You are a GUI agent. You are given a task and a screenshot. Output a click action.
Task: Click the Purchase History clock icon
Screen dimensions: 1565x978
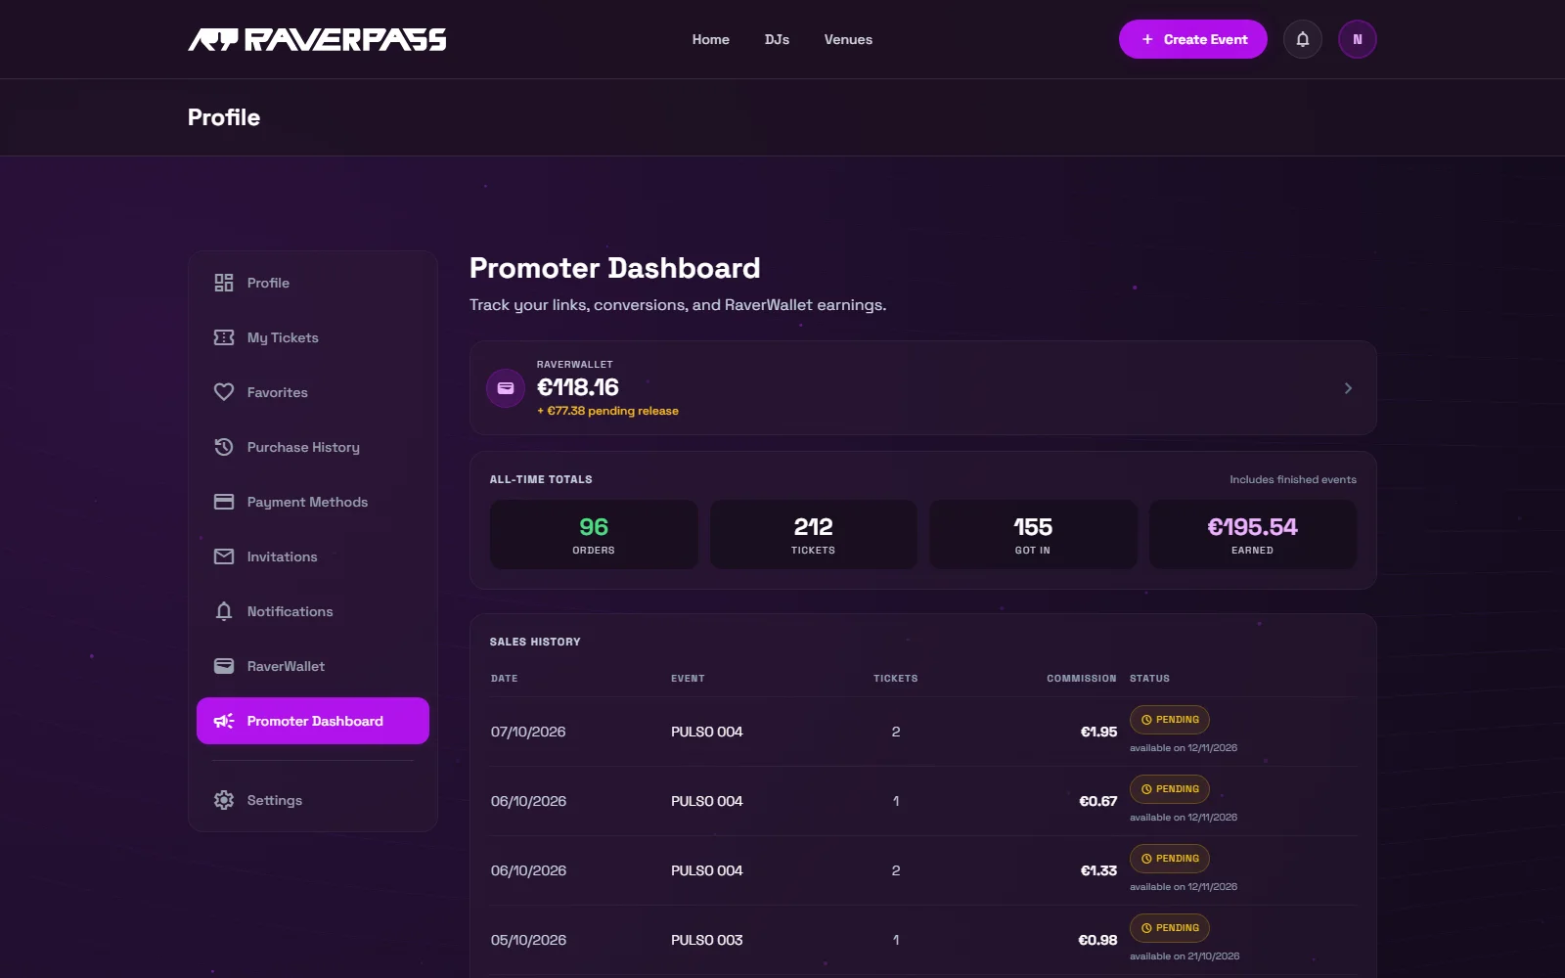pyautogui.click(x=224, y=447)
